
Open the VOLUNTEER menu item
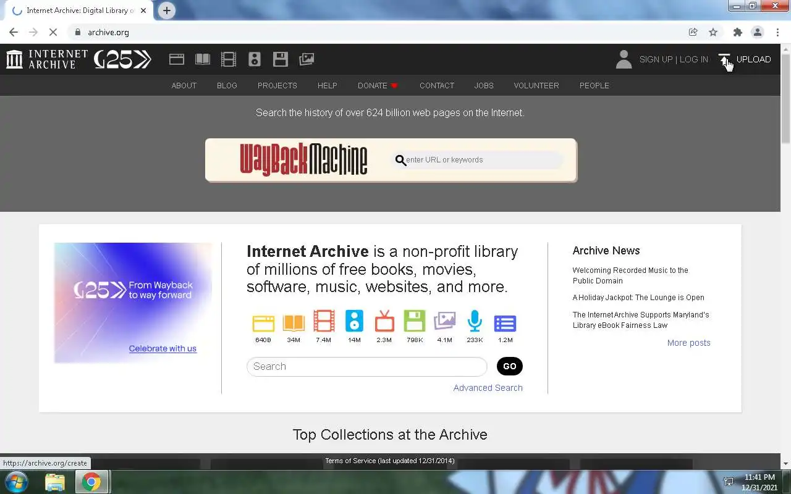coord(536,85)
